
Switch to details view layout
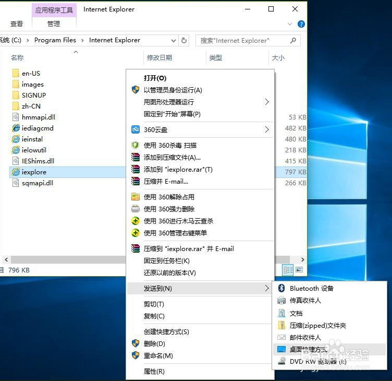[x=288, y=270]
